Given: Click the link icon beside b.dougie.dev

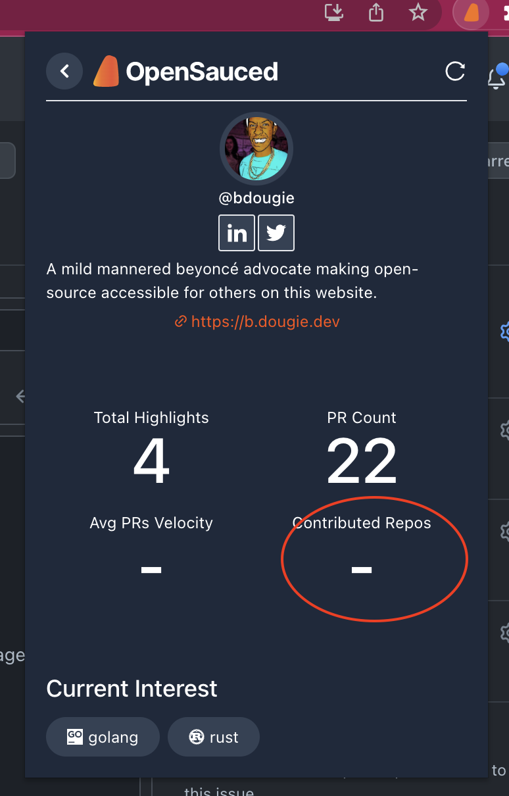Looking at the screenshot, I should click(182, 321).
